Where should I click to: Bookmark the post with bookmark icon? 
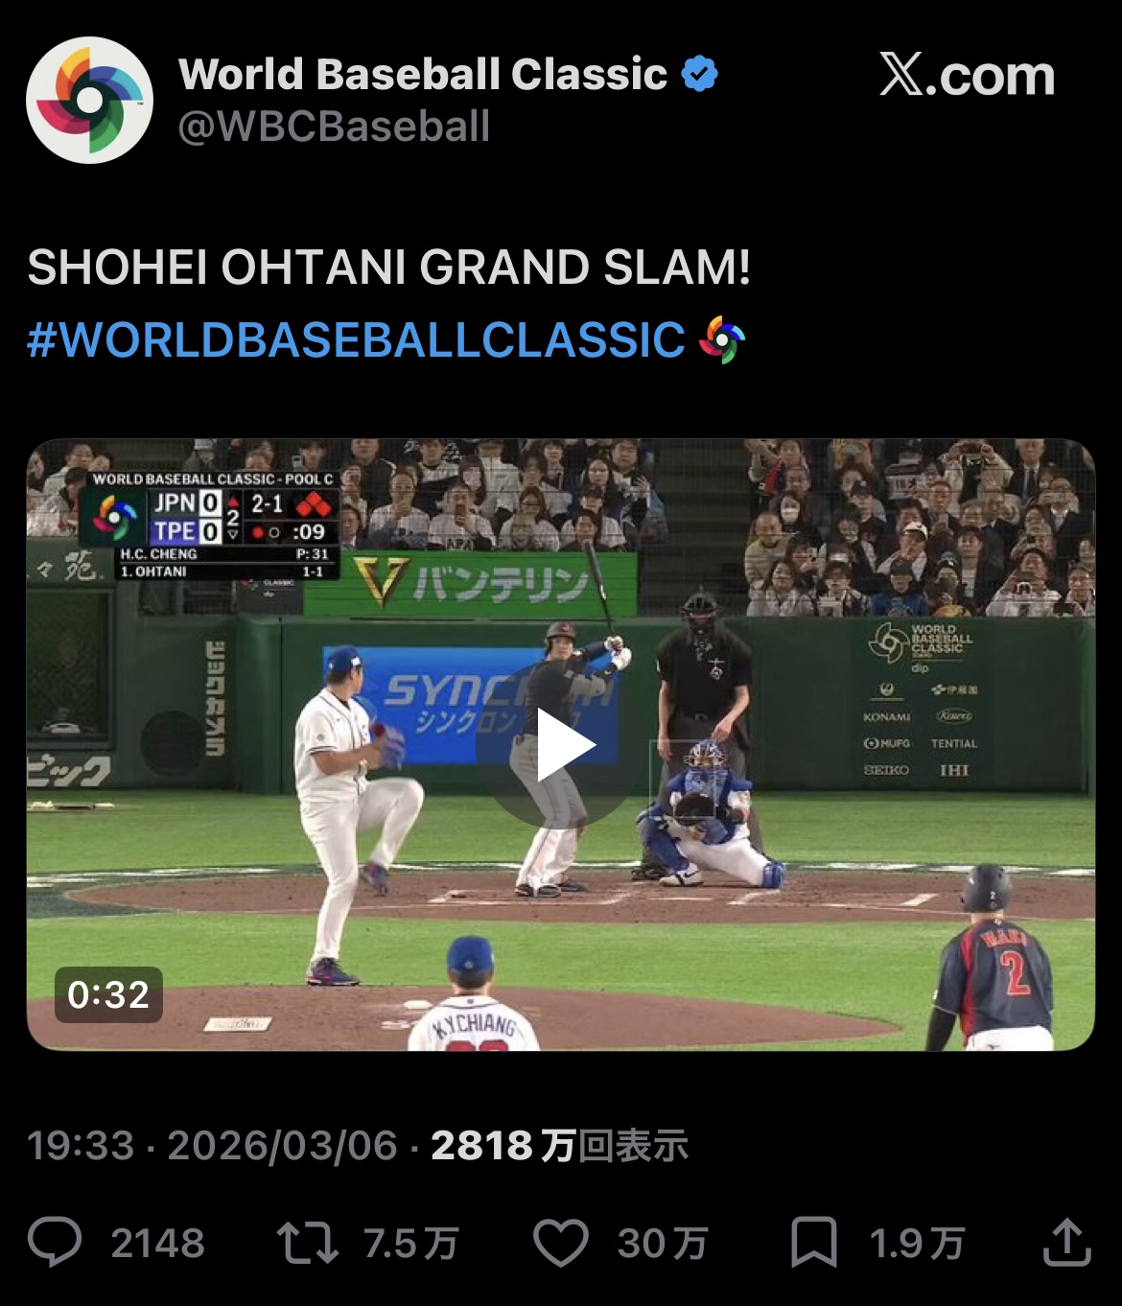[x=813, y=1243]
